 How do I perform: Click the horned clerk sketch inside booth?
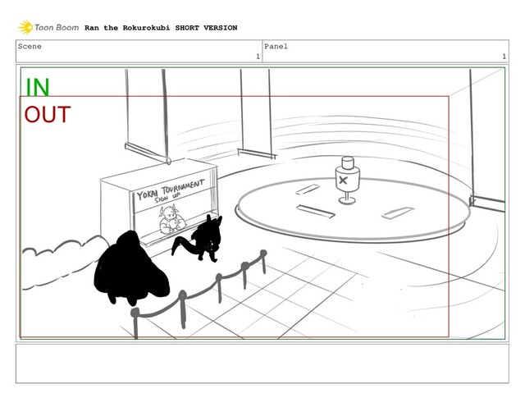pos(171,219)
